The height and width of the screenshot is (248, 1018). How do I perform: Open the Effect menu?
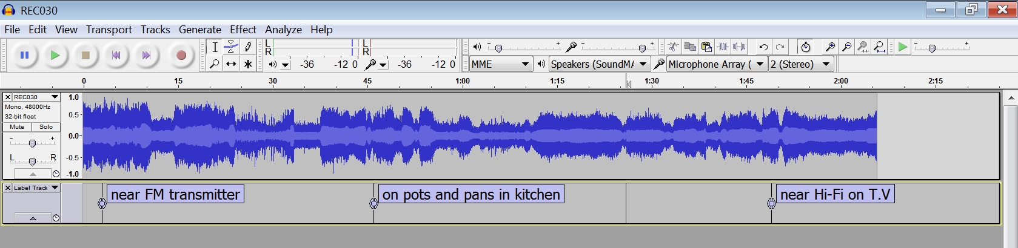click(243, 30)
